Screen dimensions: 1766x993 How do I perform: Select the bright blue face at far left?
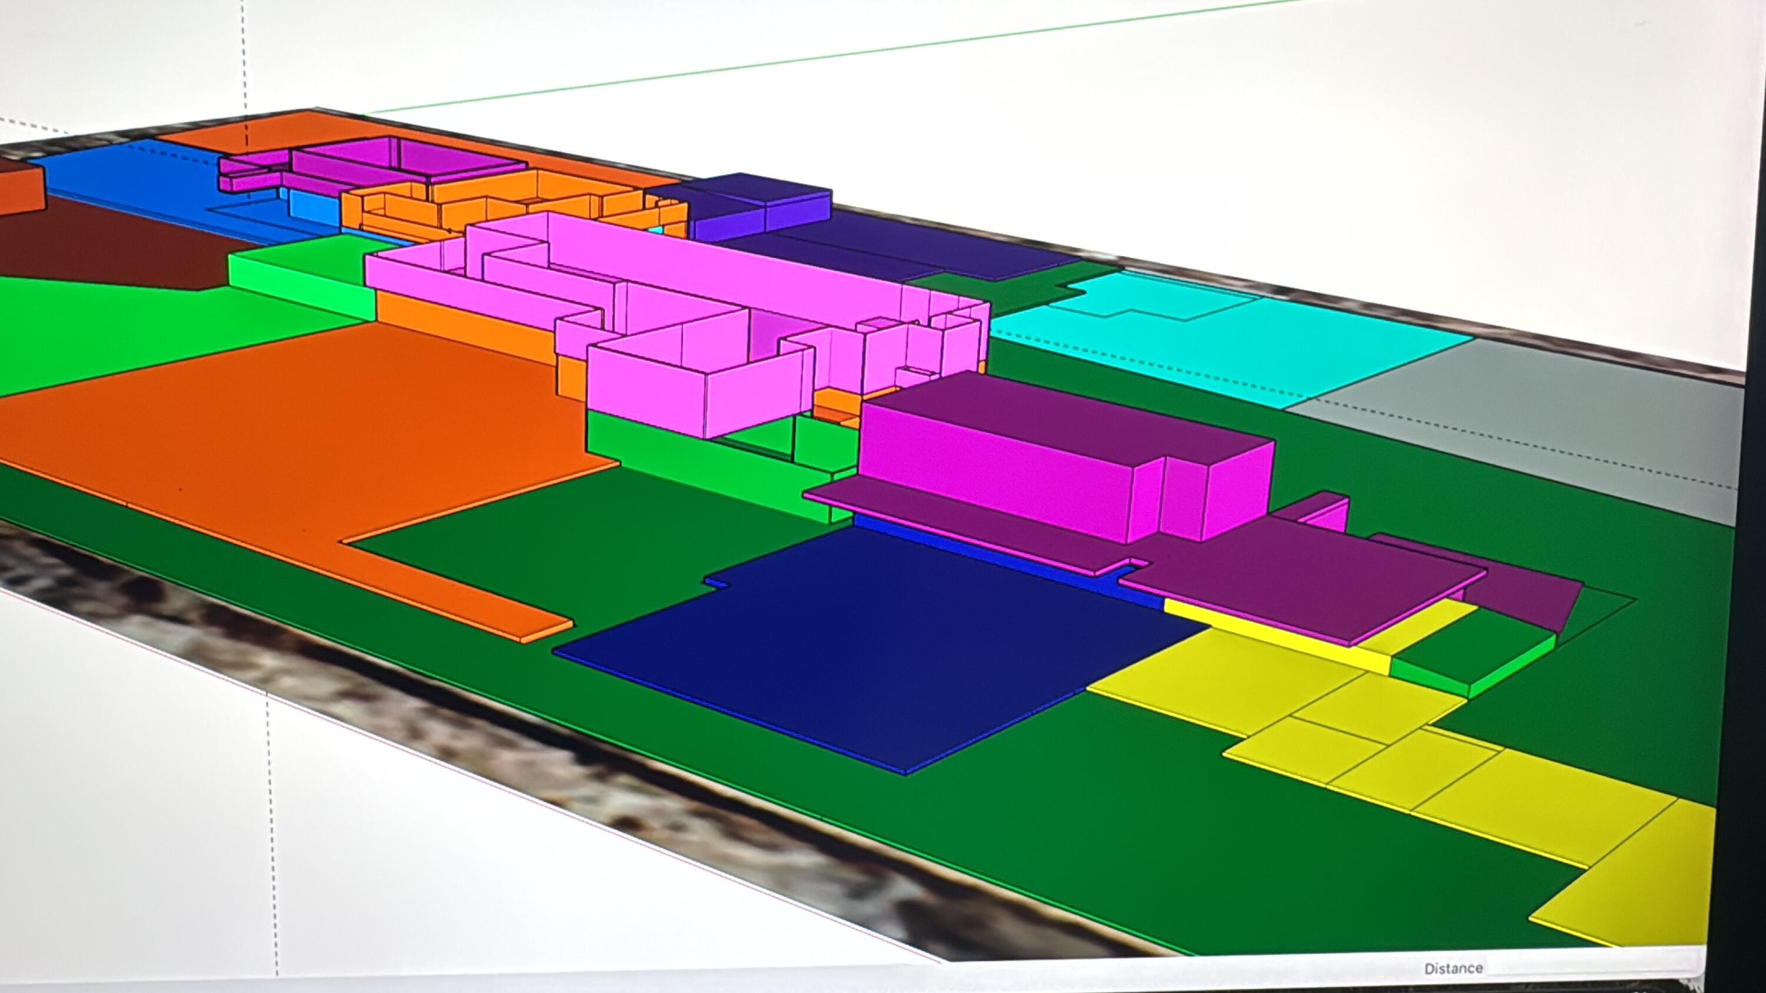[130, 178]
